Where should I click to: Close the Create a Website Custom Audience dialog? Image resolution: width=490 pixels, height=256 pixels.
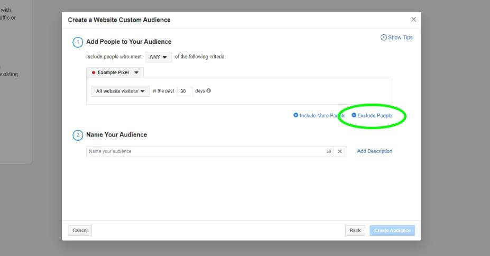coord(413,20)
